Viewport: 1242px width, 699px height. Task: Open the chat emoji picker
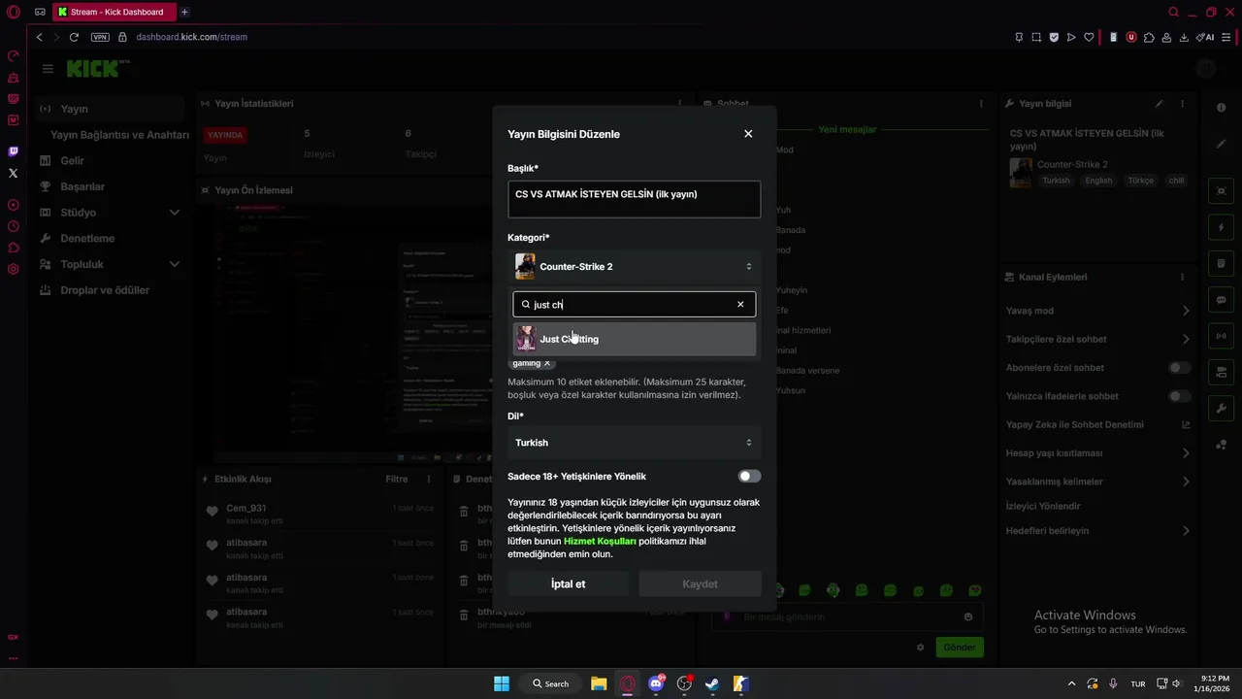pyautogui.click(x=968, y=616)
